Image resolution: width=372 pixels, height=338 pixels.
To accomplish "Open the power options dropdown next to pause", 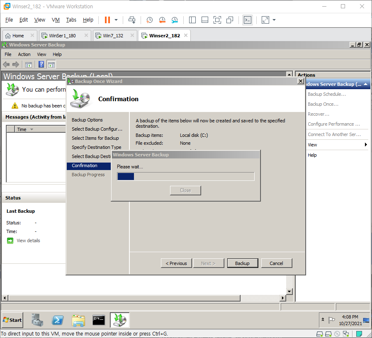I will pos(116,20).
